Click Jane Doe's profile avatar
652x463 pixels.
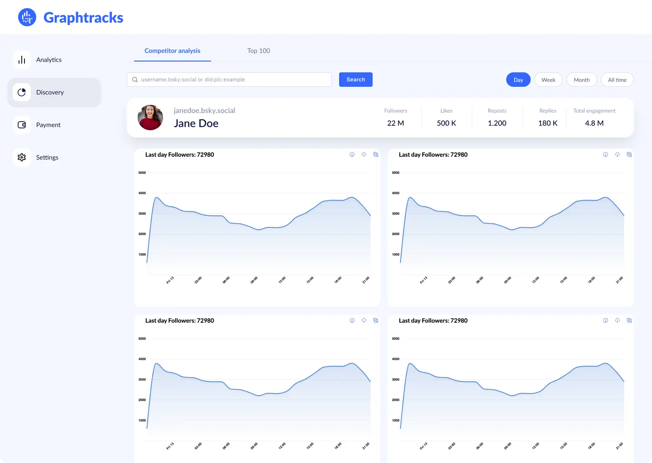(x=150, y=118)
